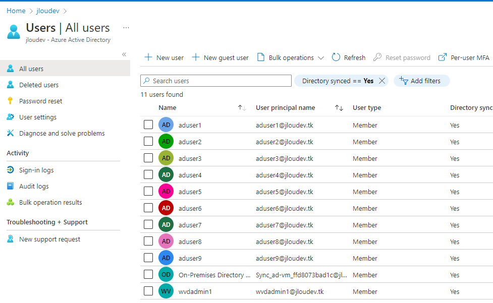The width and height of the screenshot is (493, 303).
Task: Select checkbox for aduser1
Action: coord(148,125)
